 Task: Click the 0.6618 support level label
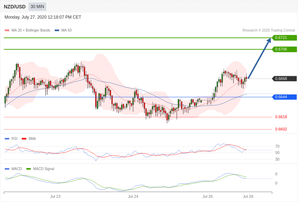point(281,117)
